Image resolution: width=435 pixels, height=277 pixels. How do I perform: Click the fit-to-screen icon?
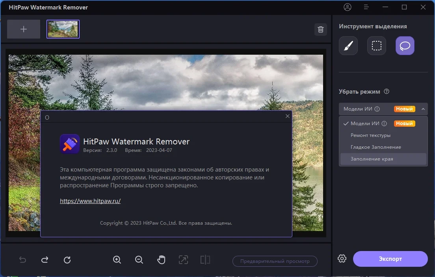click(183, 260)
